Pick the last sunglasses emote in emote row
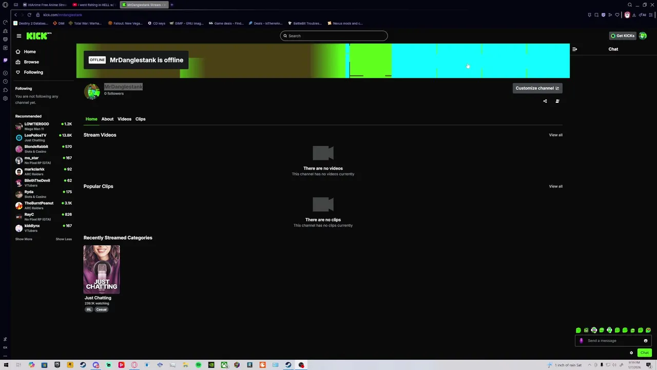This screenshot has height=370, width=657. pyautogui.click(x=648, y=330)
